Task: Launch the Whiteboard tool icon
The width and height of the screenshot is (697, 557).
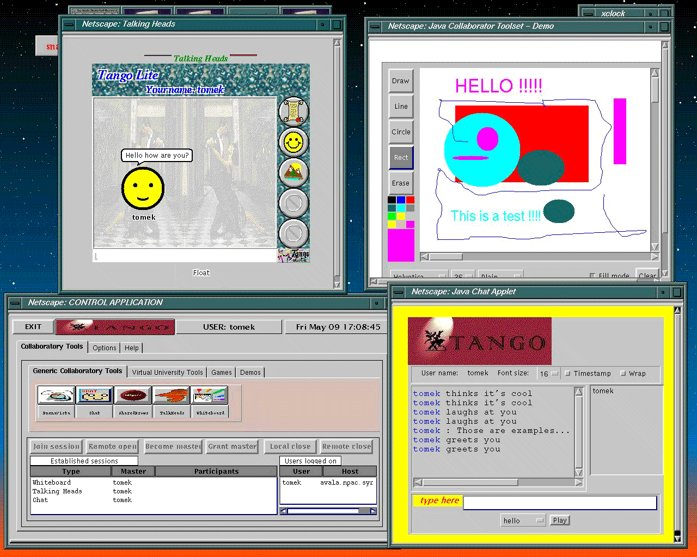Action: coord(210,395)
